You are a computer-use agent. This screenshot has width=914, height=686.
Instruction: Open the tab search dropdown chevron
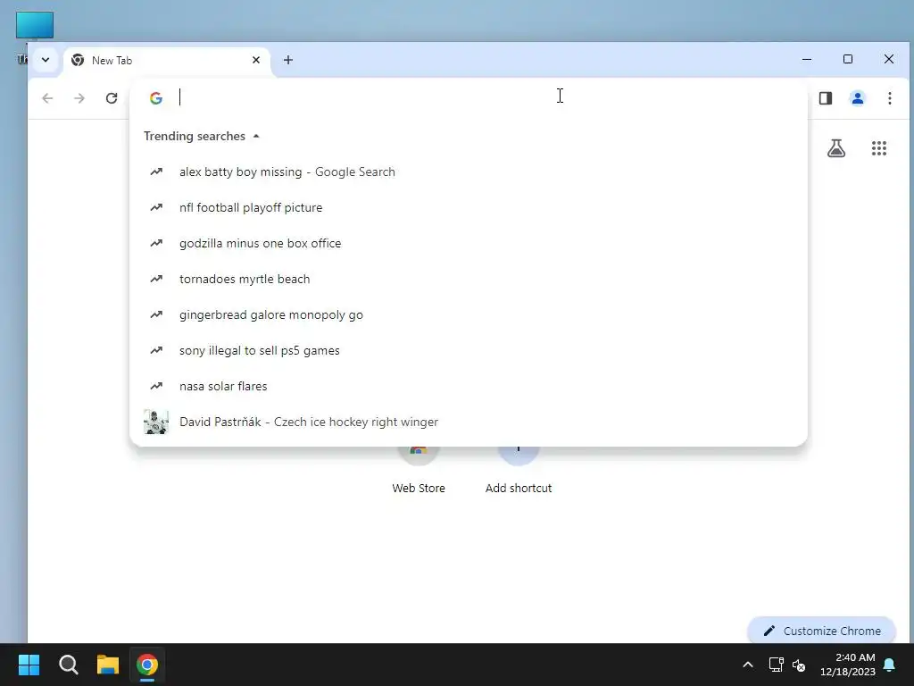[x=46, y=60]
